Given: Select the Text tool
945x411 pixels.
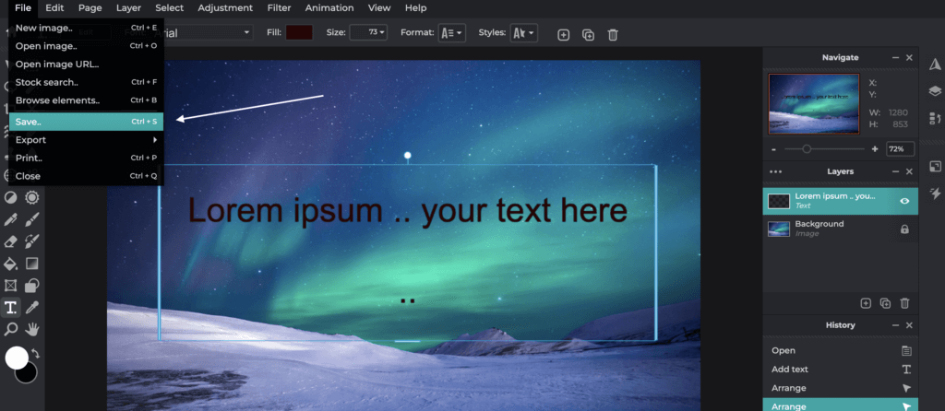Looking at the screenshot, I should tap(11, 308).
